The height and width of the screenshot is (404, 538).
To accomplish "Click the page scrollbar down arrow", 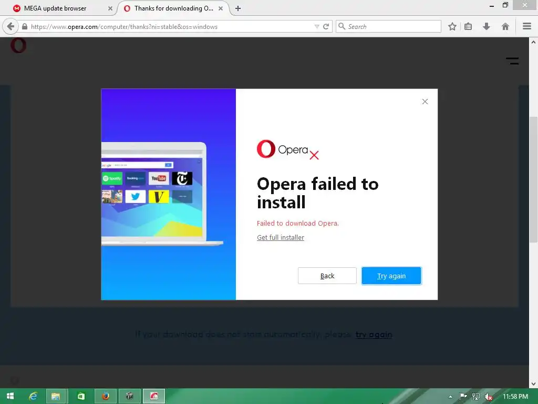I will point(533,383).
